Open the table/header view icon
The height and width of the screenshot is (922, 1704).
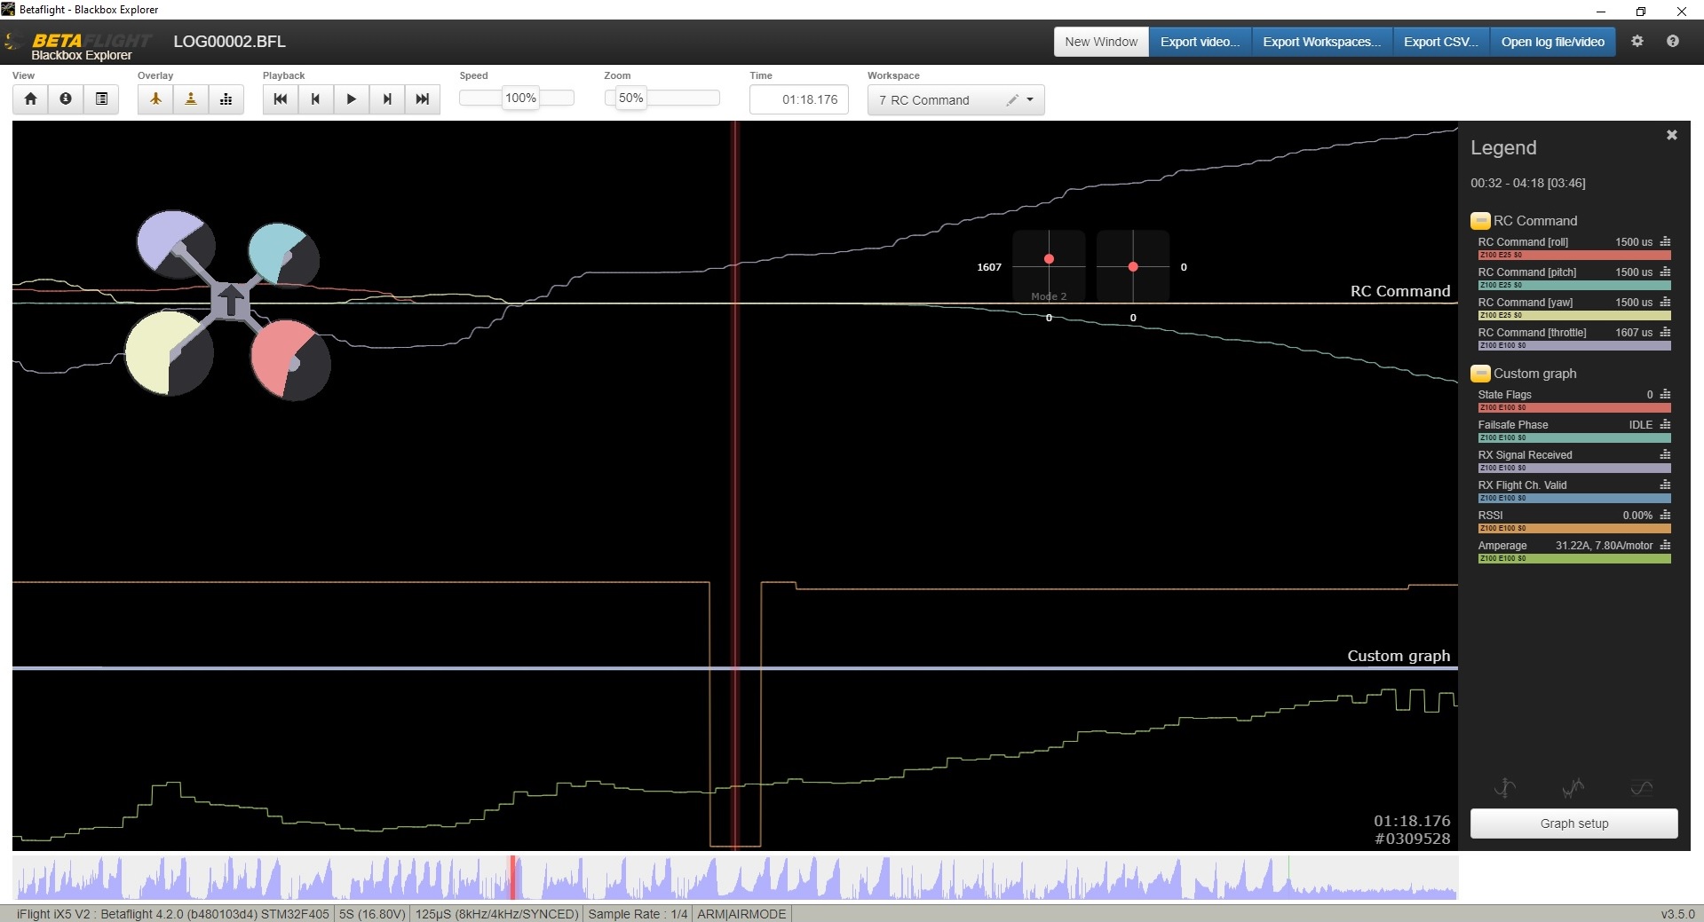(x=101, y=99)
